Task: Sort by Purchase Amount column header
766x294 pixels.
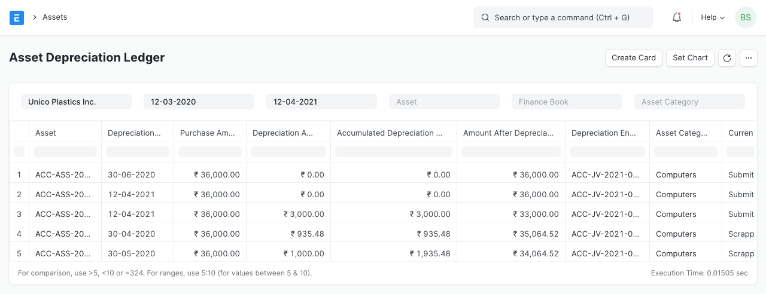Action: (x=209, y=133)
